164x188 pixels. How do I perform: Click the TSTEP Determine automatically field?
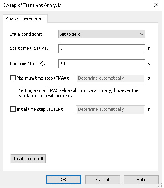[111, 110]
